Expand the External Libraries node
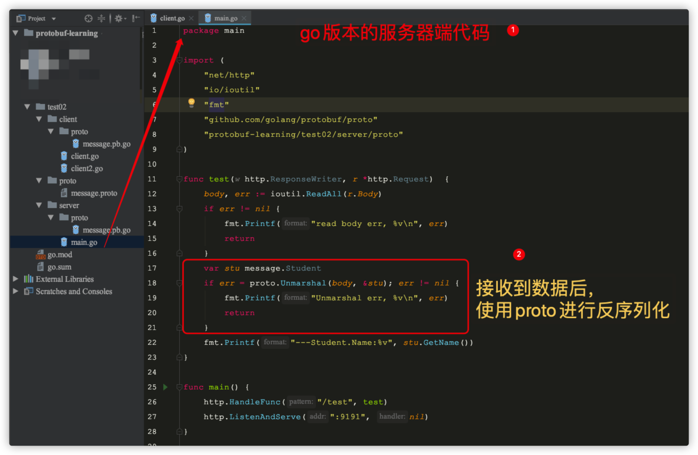Viewport: 698px width, 455px height. click(15, 279)
